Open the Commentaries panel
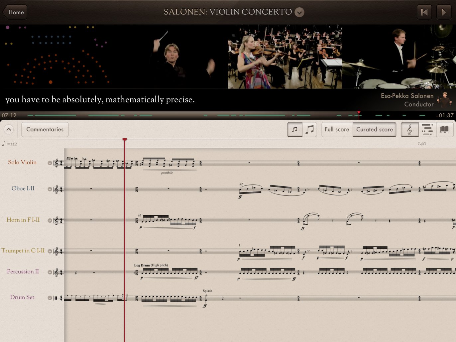The height and width of the screenshot is (342, 456). point(45,129)
